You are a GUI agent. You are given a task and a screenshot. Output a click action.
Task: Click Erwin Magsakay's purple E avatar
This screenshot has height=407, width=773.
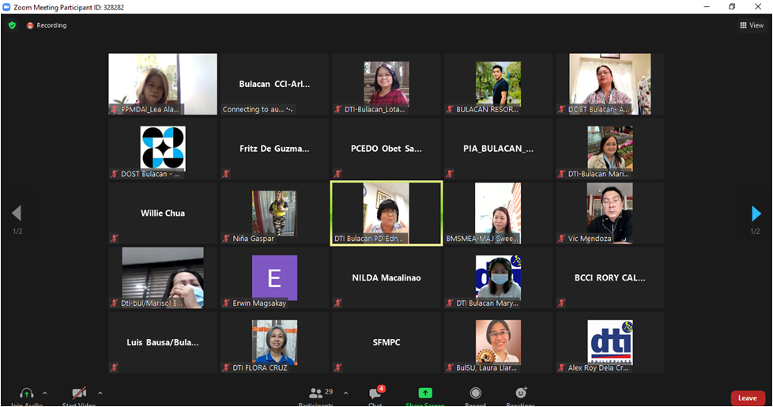(x=274, y=278)
